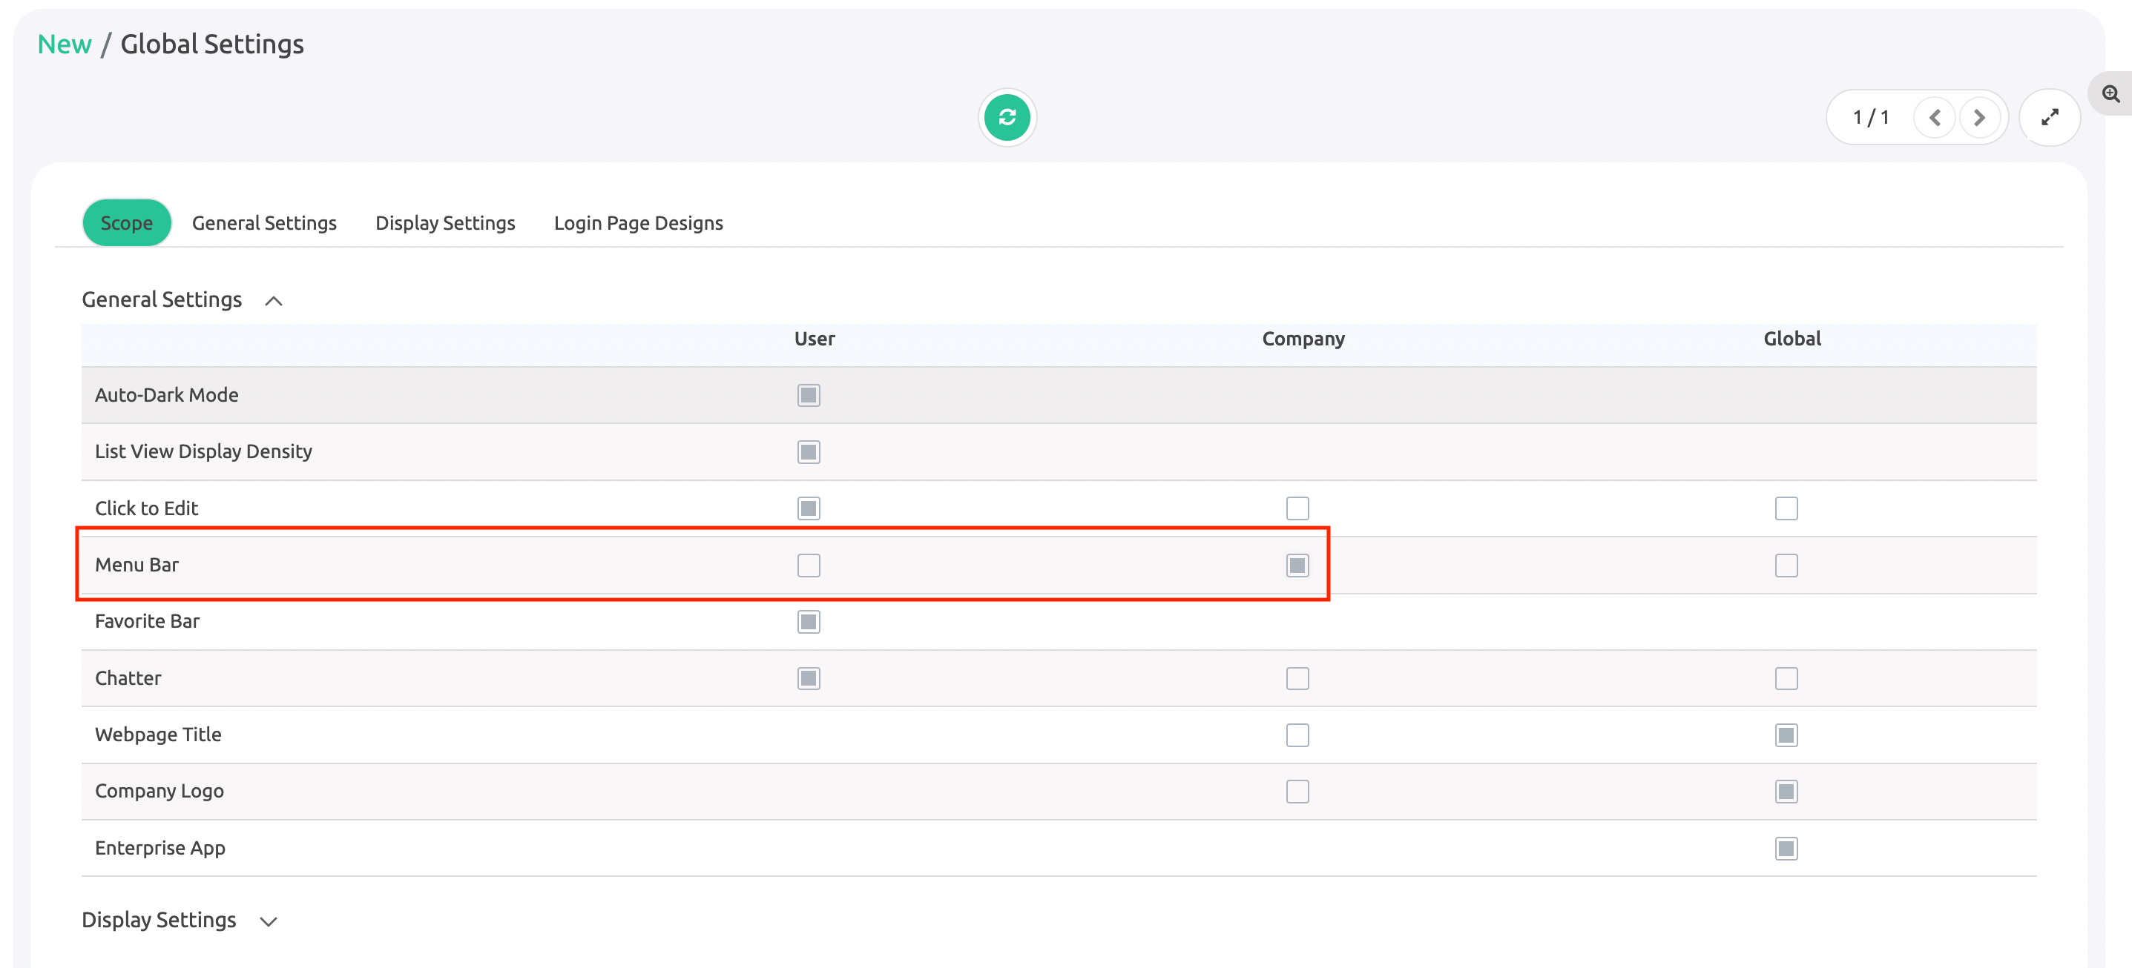Screen dimensions: 2132x968
Task: Click the expand fullscreen icon
Action: [x=2049, y=117]
